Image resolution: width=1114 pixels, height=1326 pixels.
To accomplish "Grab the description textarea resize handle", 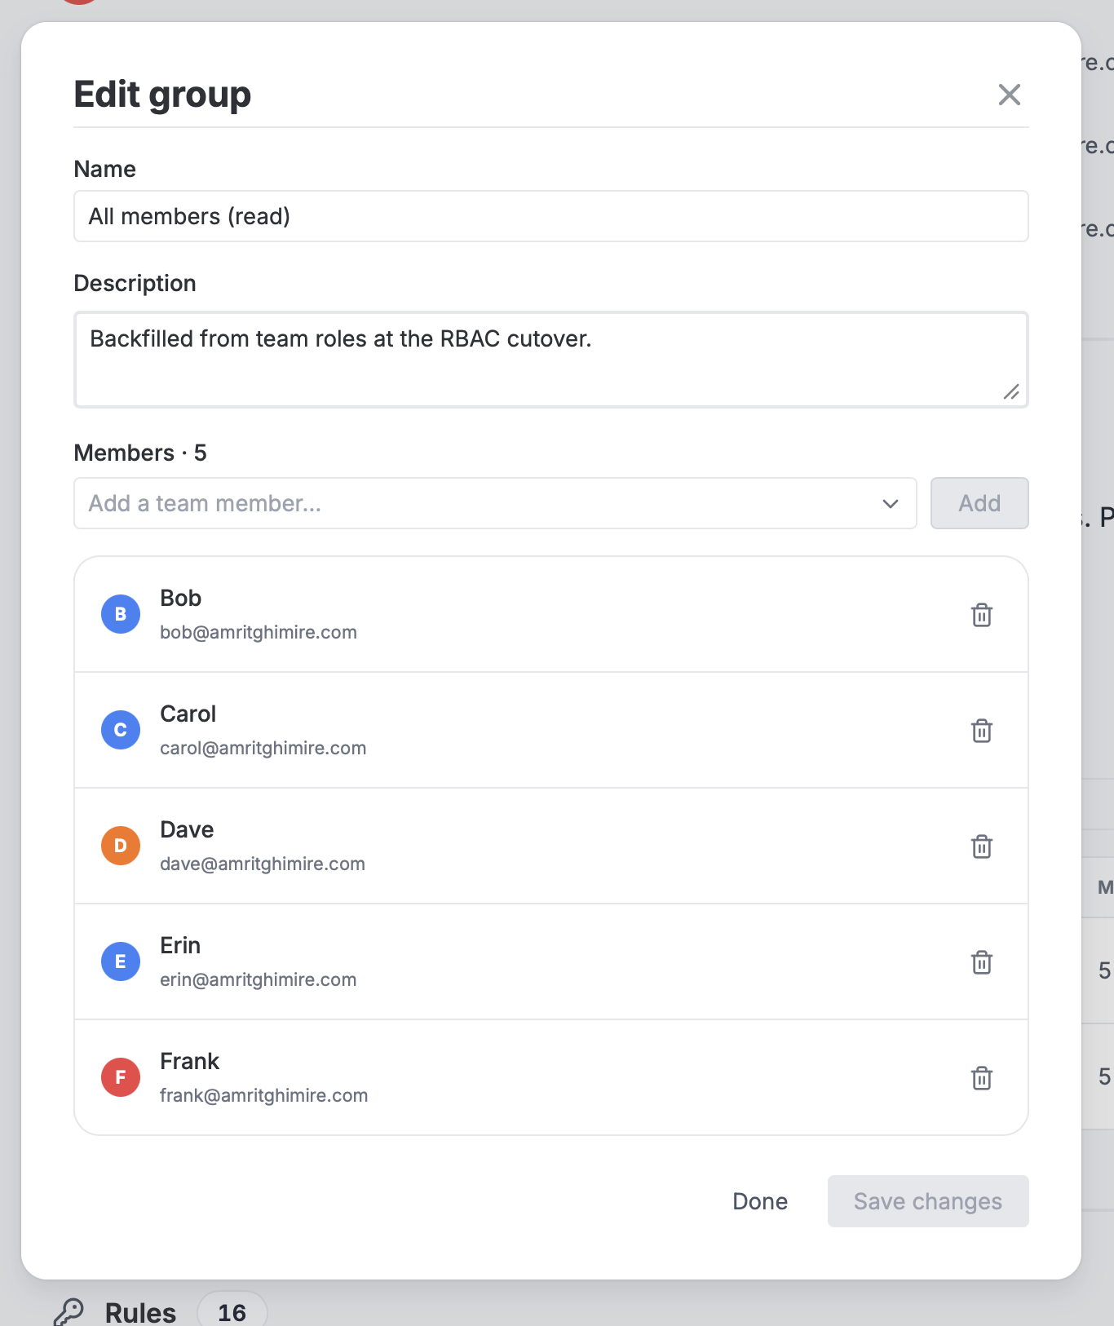I will point(1011,392).
